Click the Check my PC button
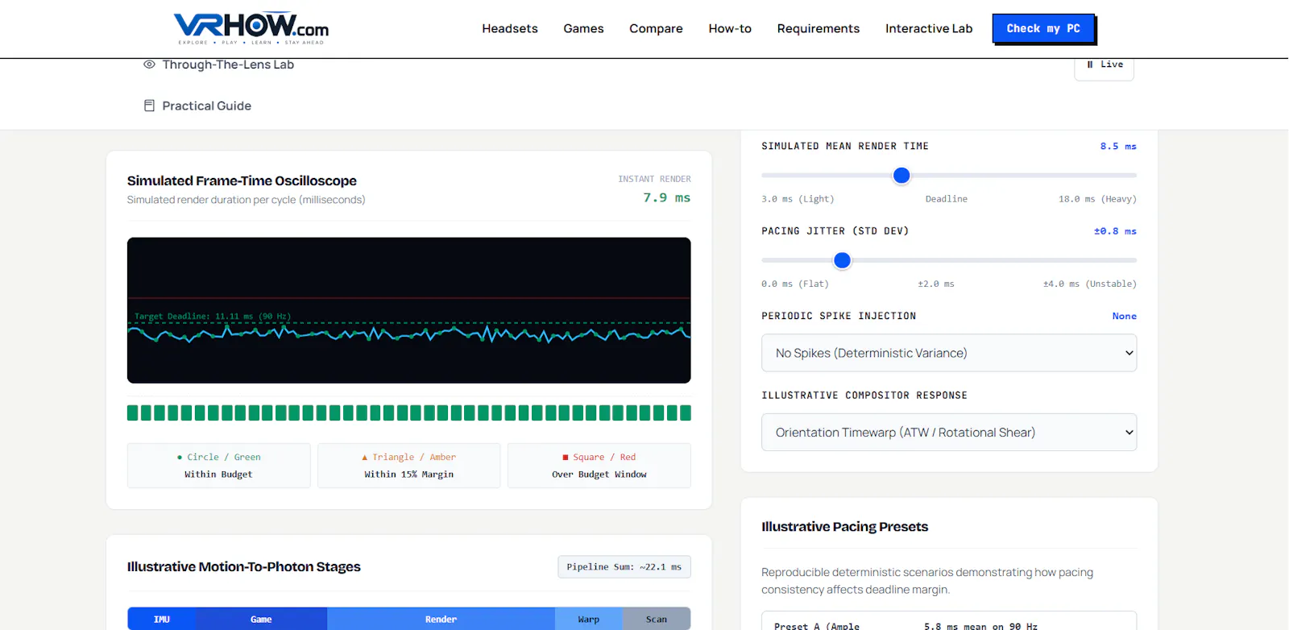This screenshot has width=1289, height=630. [1043, 28]
